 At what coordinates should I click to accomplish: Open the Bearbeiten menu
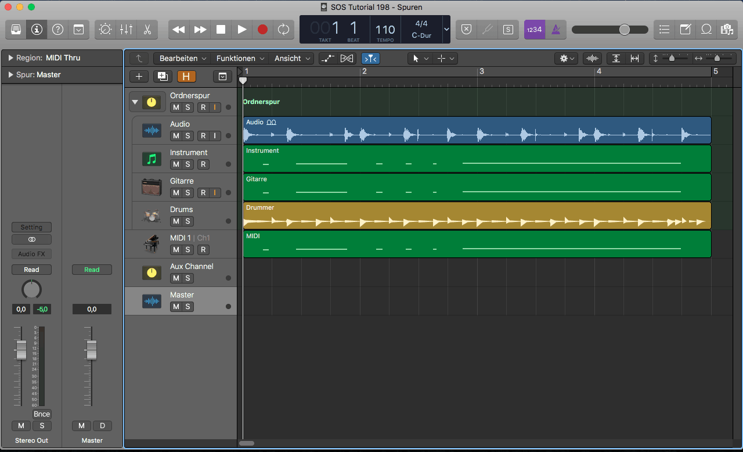pos(183,59)
